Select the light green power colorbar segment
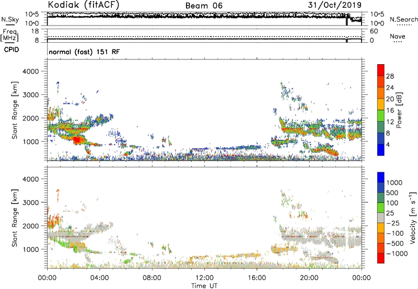 tap(381, 116)
